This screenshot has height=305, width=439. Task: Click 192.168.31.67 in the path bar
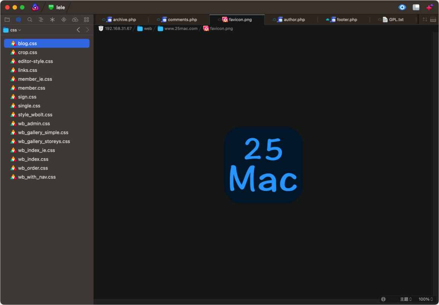pyautogui.click(x=115, y=29)
